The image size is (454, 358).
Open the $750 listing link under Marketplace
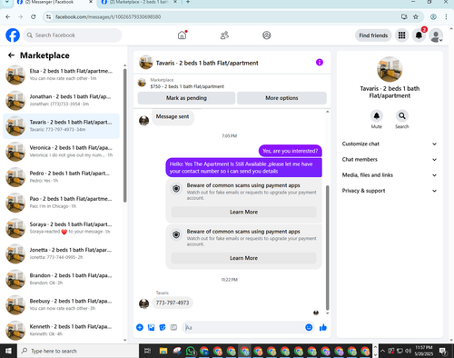click(x=187, y=86)
